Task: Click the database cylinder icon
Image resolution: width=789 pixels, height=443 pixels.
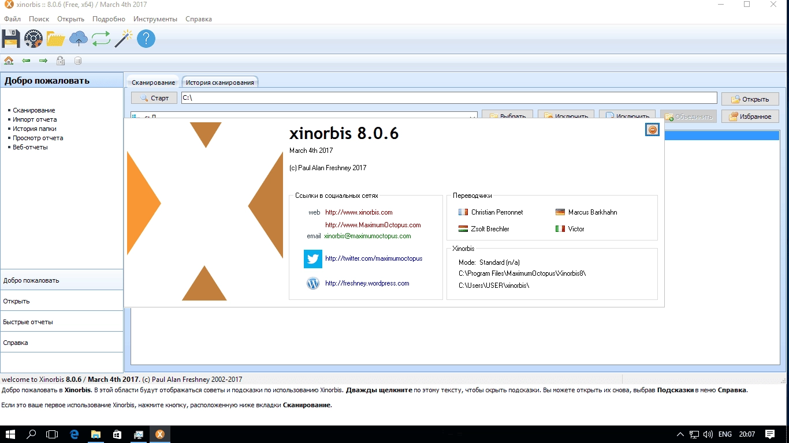Action: 78,61
